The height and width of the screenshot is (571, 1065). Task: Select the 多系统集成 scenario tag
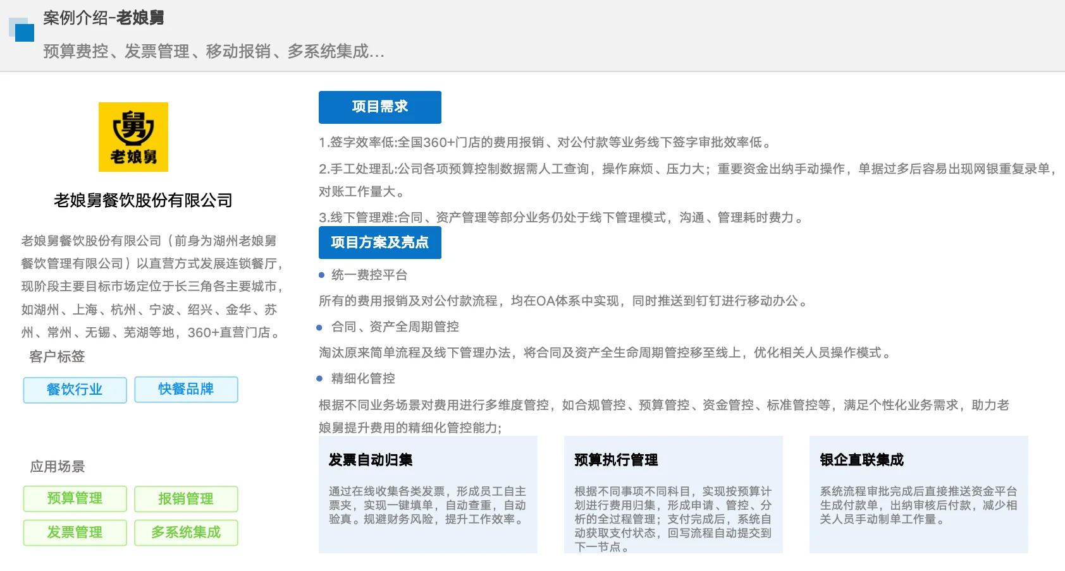[x=186, y=532]
